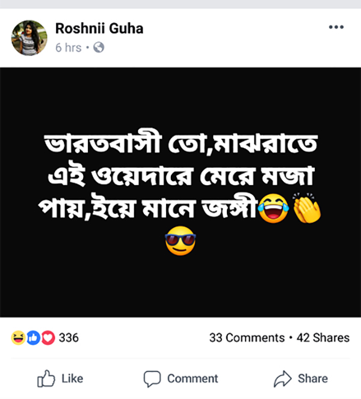Open the 6 hrs timestamp link
This screenshot has width=361, height=399.
point(67,47)
